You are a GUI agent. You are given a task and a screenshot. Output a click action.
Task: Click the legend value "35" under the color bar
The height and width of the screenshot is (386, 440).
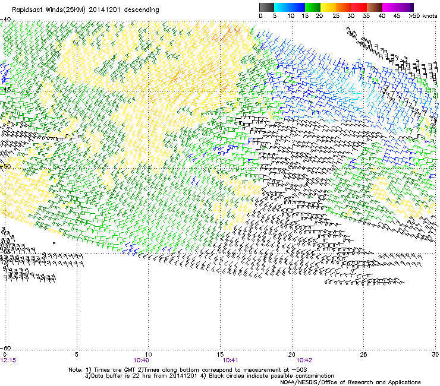(366, 16)
